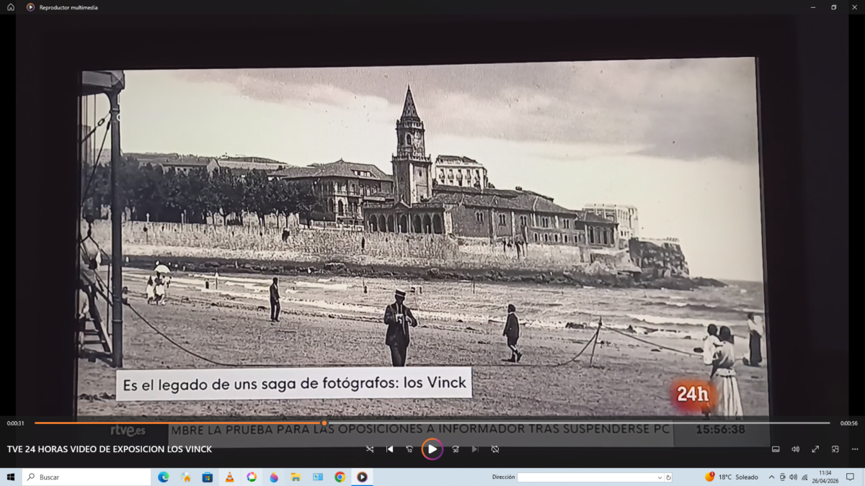865x486 pixels.
Task: Click the Buscar search box in the taskbar
Action: tap(86, 477)
